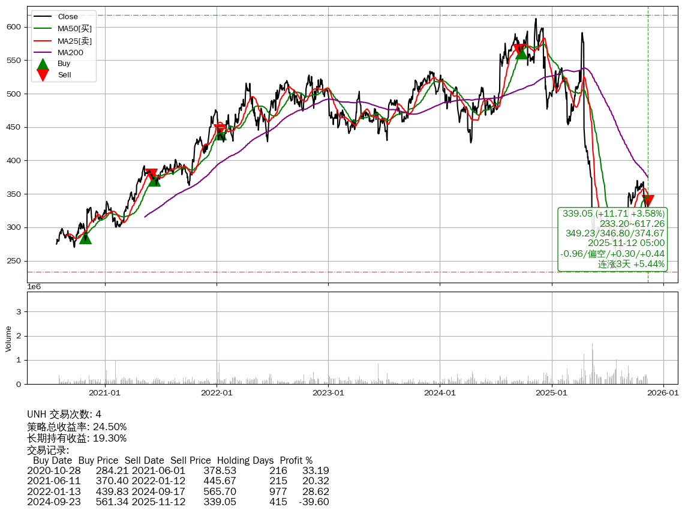
Task: Select the first green buy marker near 2020-10
Action: [x=85, y=238]
